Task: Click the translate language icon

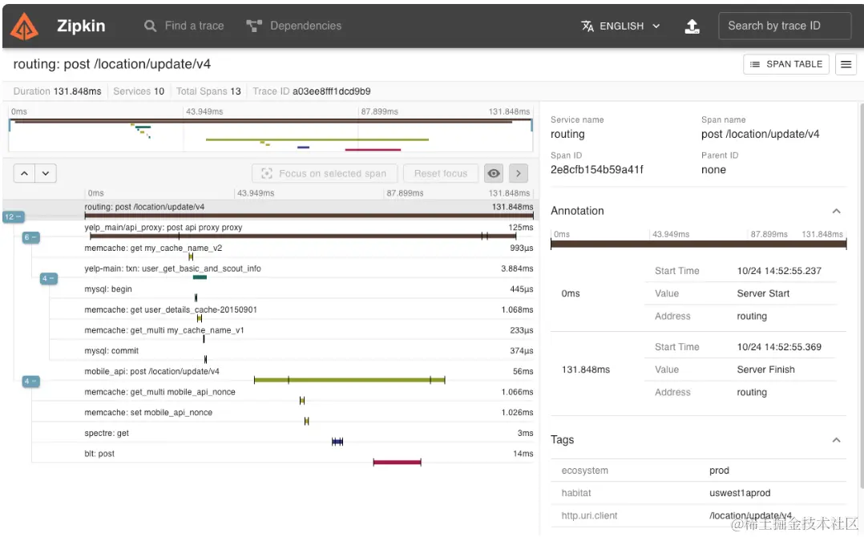Action: point(587,26)
